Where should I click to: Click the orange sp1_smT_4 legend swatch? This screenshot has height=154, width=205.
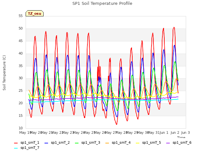click(x=107, y=143)
